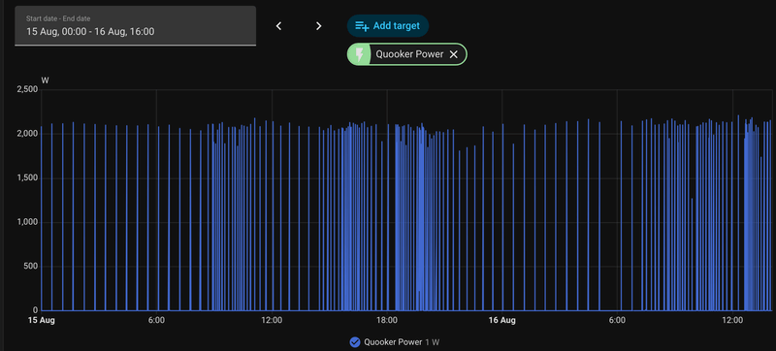Click the 1,000 y-axis label
Screen dimensions: 776x351
[27, 222]
